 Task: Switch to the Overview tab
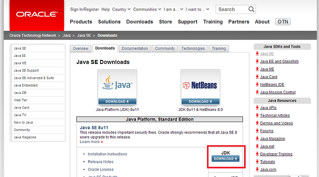(x=81, y=48)
